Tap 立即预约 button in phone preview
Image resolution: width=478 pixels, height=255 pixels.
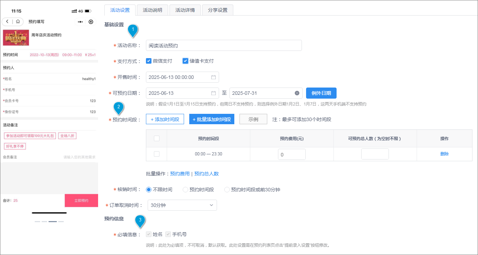(81, 201)
